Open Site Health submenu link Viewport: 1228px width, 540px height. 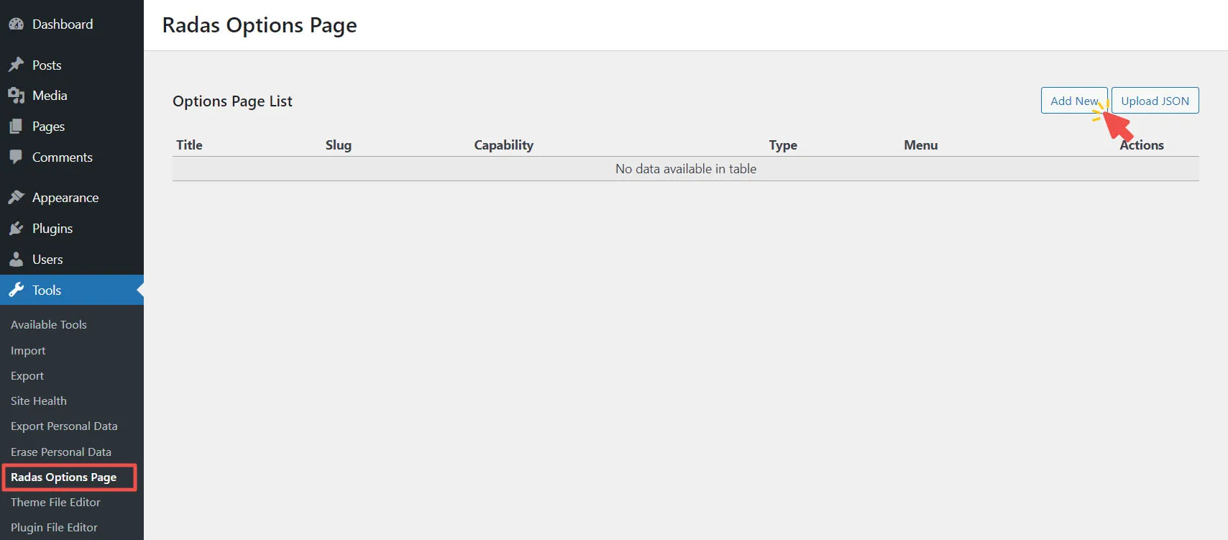(x=39, y=401)
